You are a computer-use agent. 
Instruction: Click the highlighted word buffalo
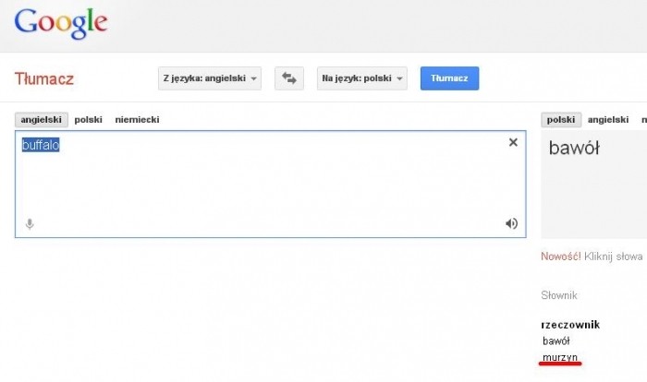click(x=41, y=145)
